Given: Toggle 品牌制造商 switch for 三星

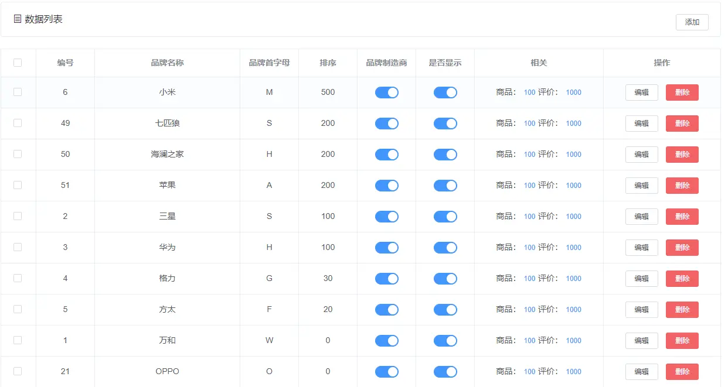Looking at the screenshot, I should pyautogui.click(x=387, y=217).
